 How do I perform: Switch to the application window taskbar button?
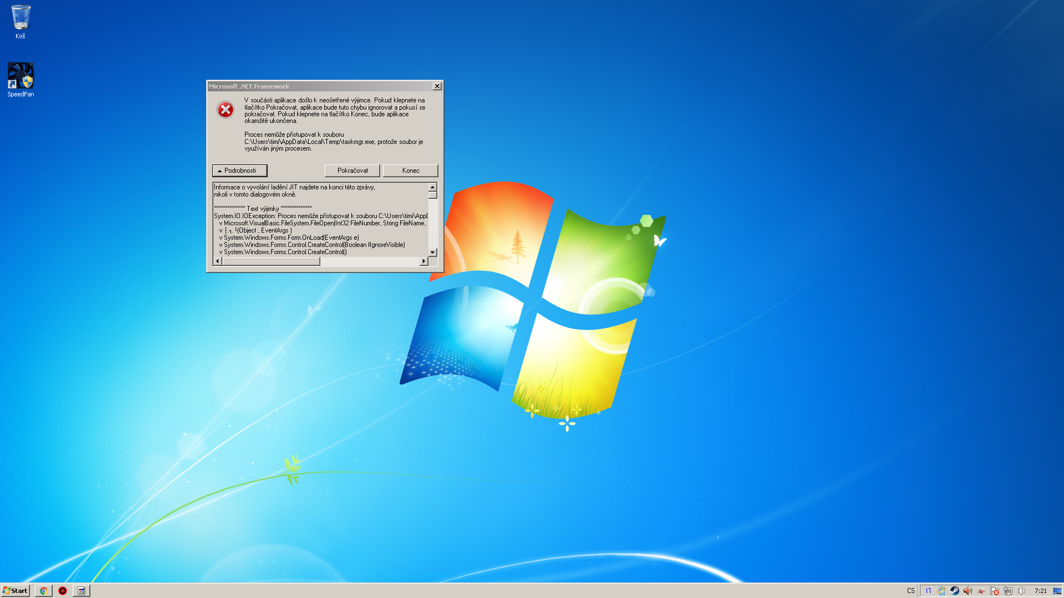(81, 591)
